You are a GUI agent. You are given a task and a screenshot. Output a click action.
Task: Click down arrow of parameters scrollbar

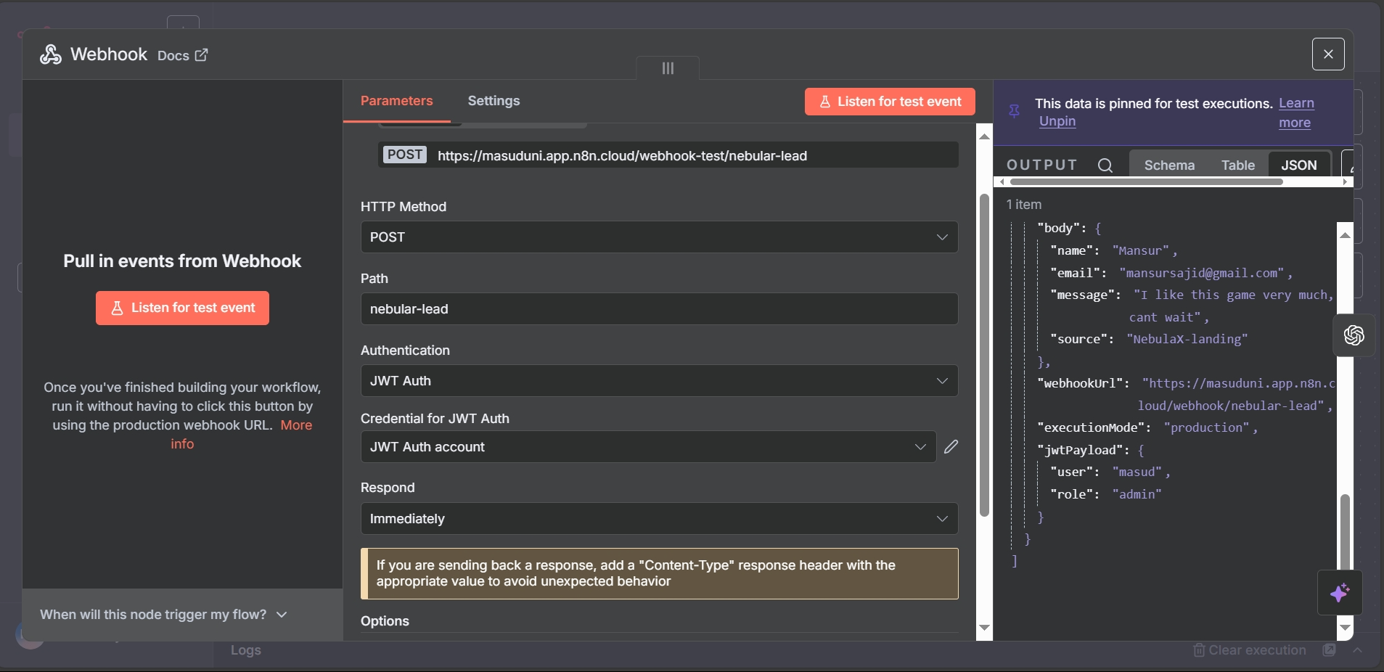pyautogui.click(x=984, y=628)
